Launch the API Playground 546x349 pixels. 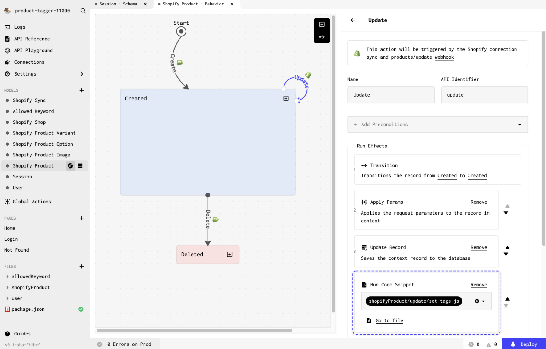coord(33,51)
